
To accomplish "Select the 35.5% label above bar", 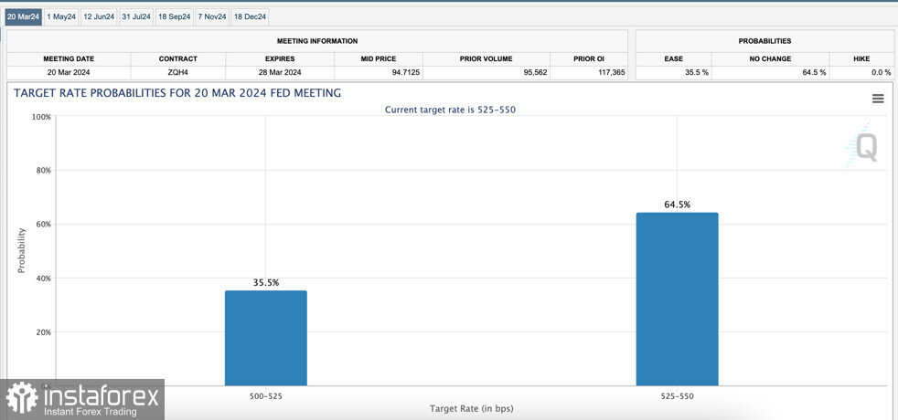I will pyautogui.click(x=266, y=283).
